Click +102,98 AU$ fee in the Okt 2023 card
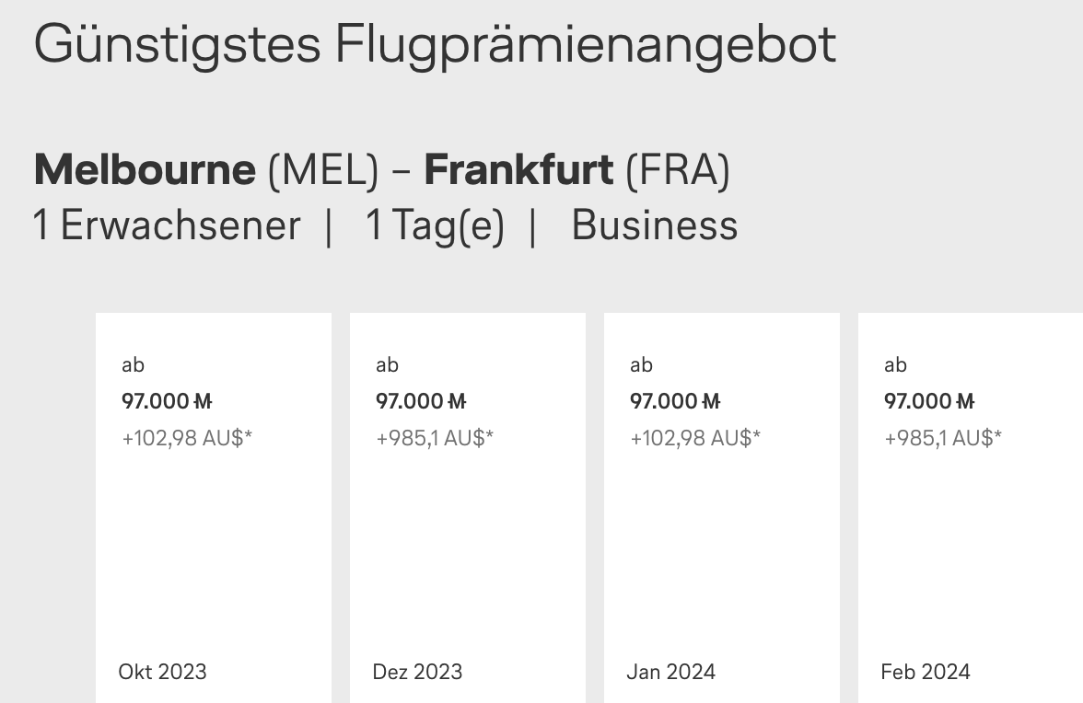 pyautogui.click(x=187, y=438)
